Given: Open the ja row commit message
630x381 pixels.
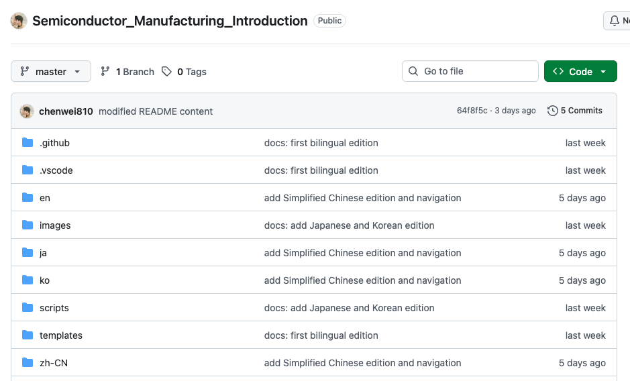Looking at the screenshot, I should click(362, 253).
